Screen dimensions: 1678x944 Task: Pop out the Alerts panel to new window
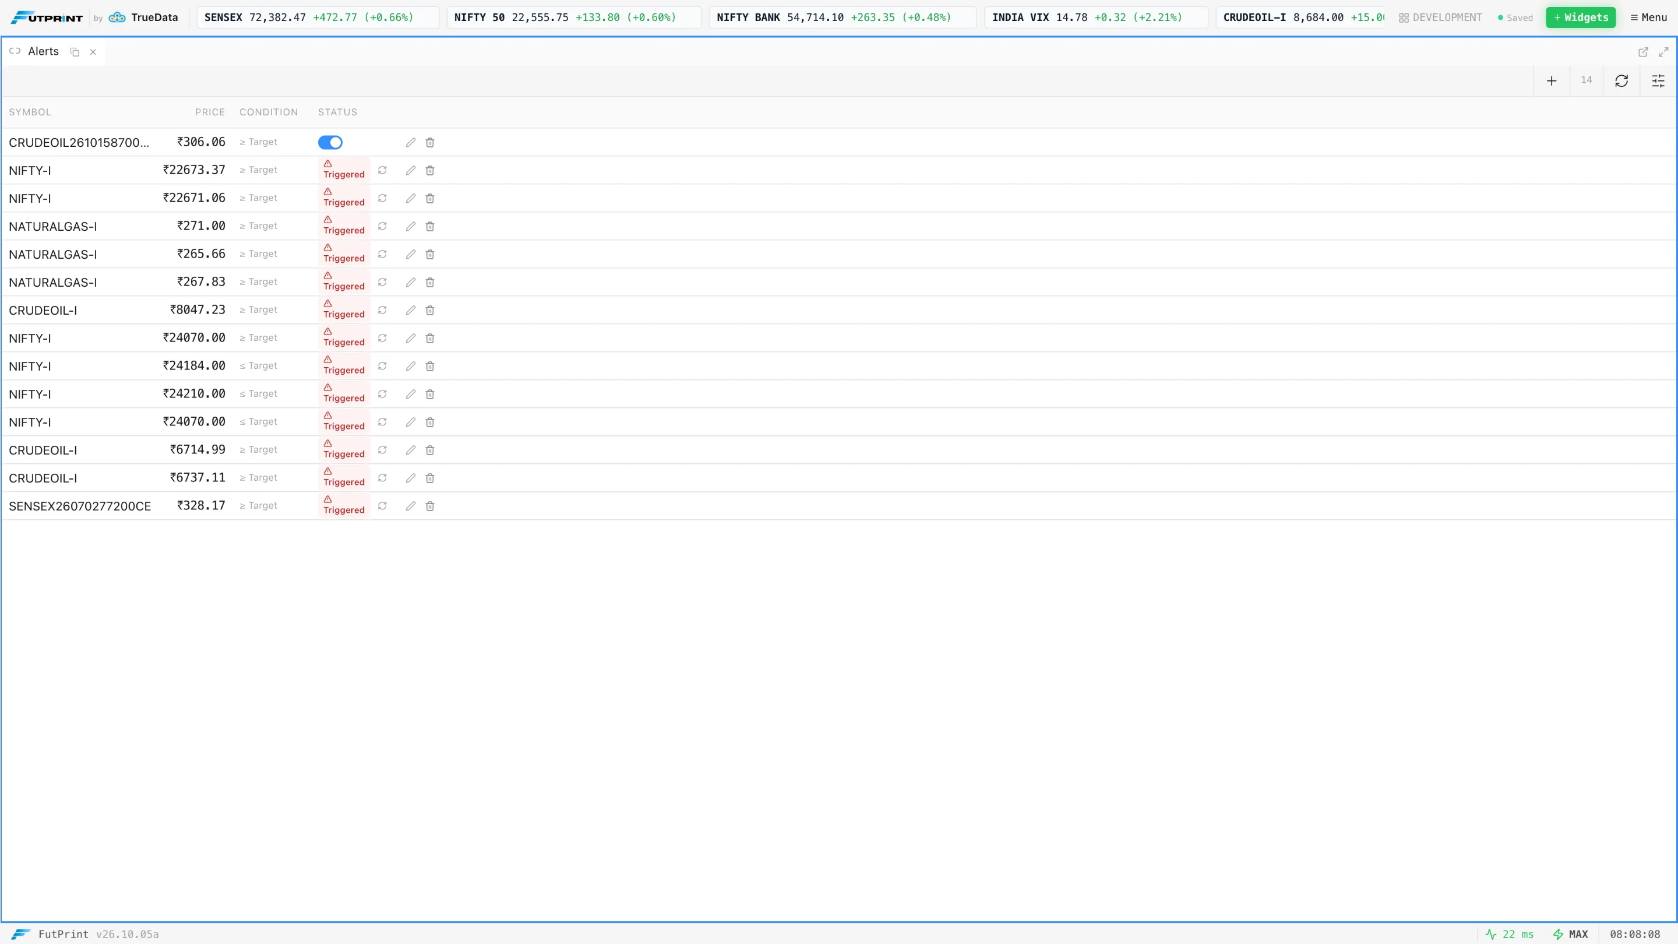[1643, 51]
